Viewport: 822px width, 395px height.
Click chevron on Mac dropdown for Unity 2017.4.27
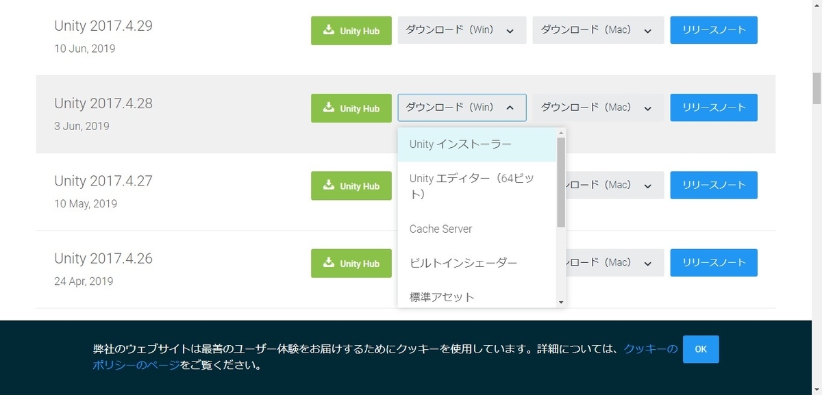pyautogui.click(x=647, y=186)
